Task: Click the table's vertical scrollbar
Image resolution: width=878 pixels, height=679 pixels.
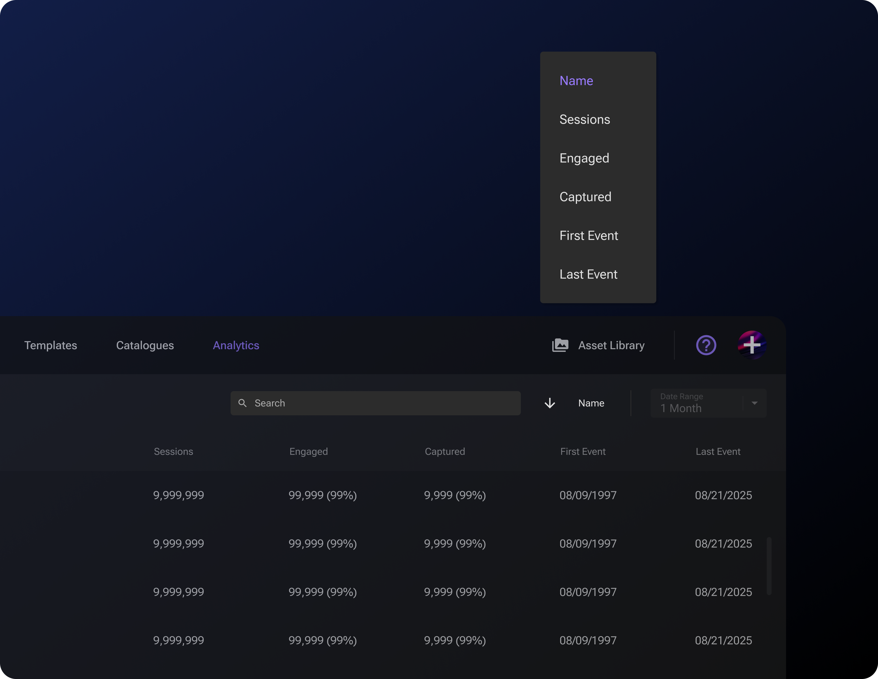Action: click(769, 566)
